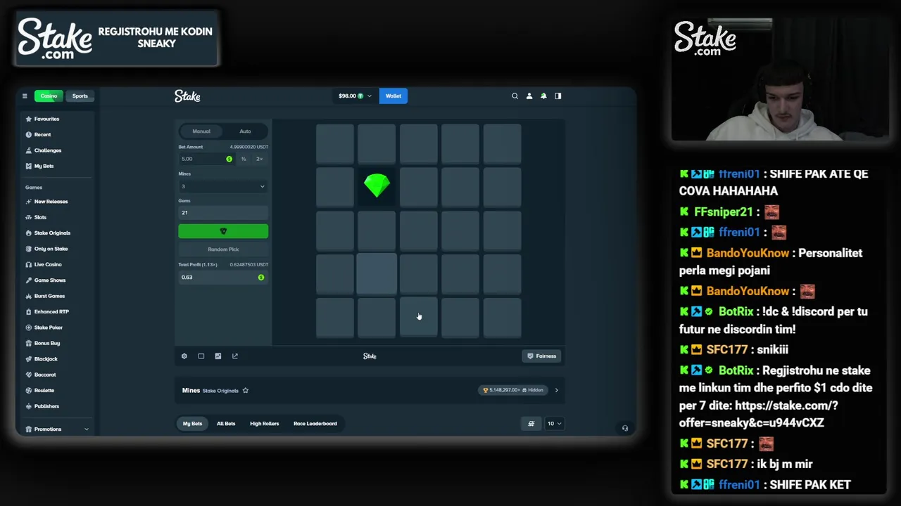Open the notifications bell
The image size is (901, 506).
click(x=543, y=96)
